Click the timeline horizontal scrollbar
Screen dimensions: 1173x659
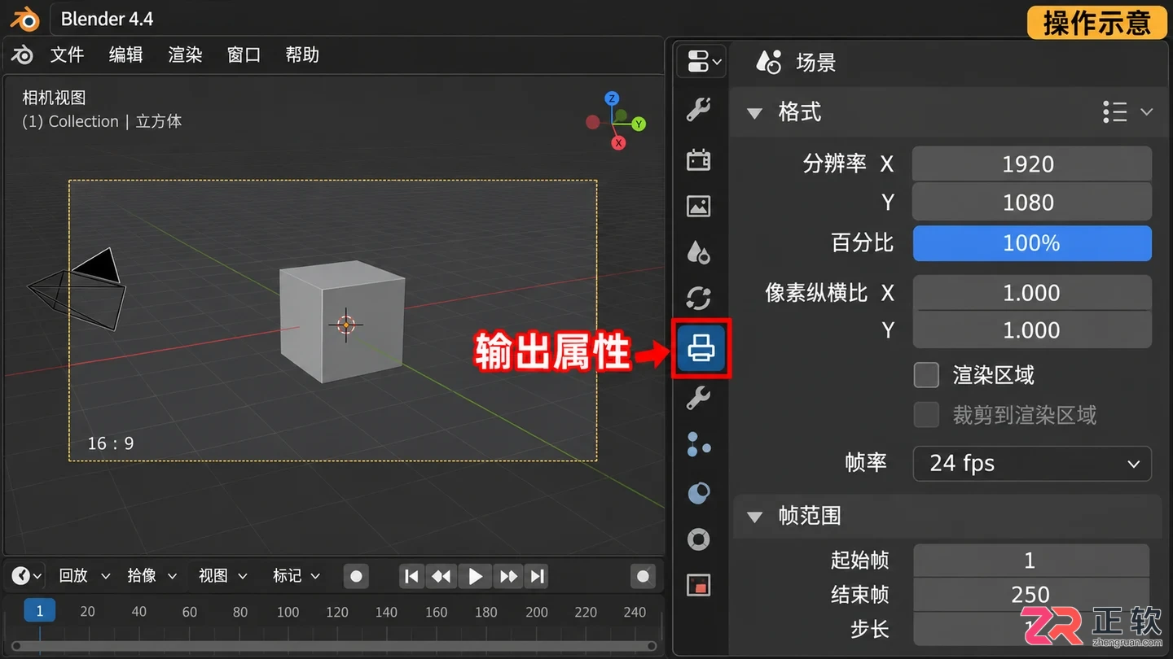(x=334, y=646)
